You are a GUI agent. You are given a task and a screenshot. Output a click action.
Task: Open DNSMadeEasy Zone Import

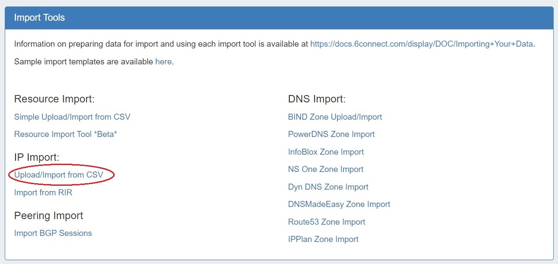[339, 204]
